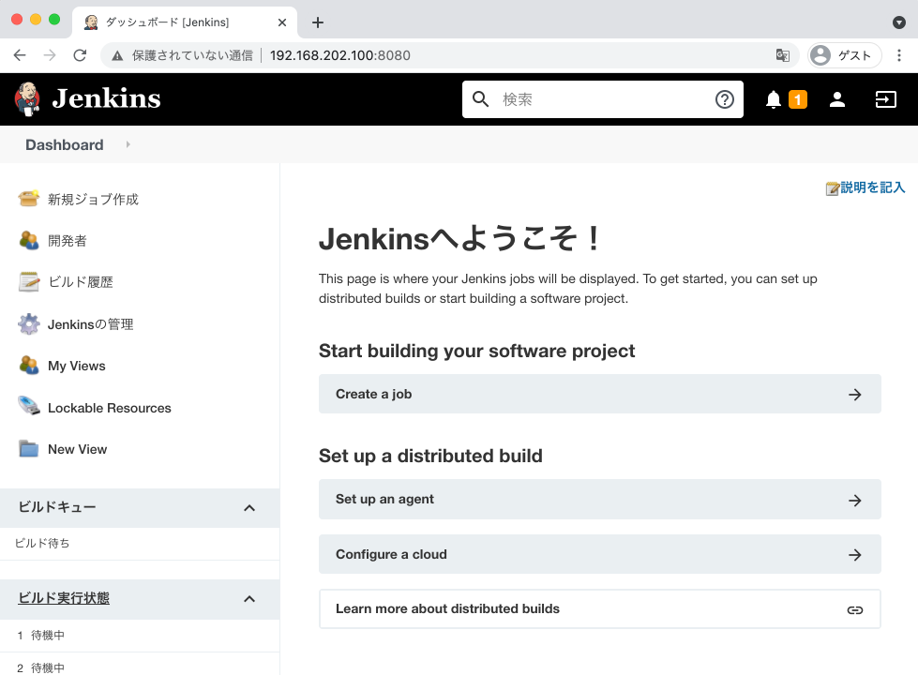Click the Set up an agent button
This screenshot has height=675, width=918.
[599, 500]
